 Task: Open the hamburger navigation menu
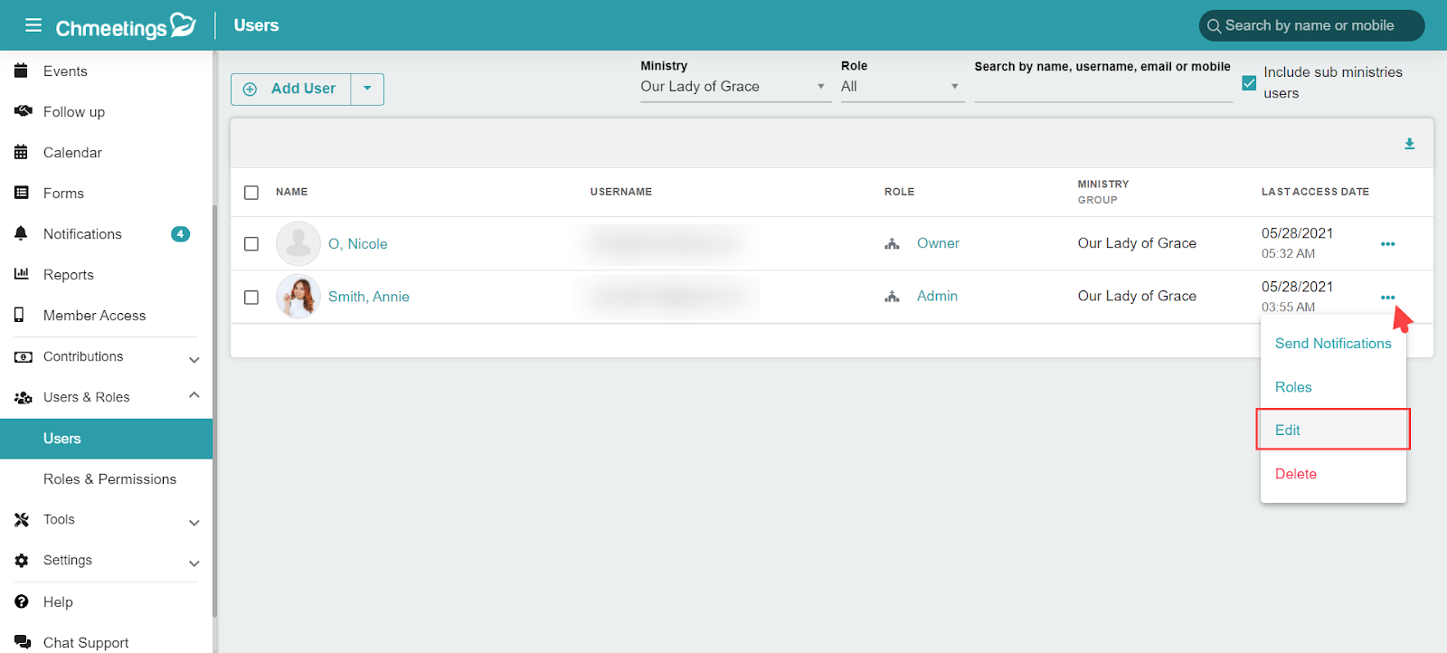(33, 24)
